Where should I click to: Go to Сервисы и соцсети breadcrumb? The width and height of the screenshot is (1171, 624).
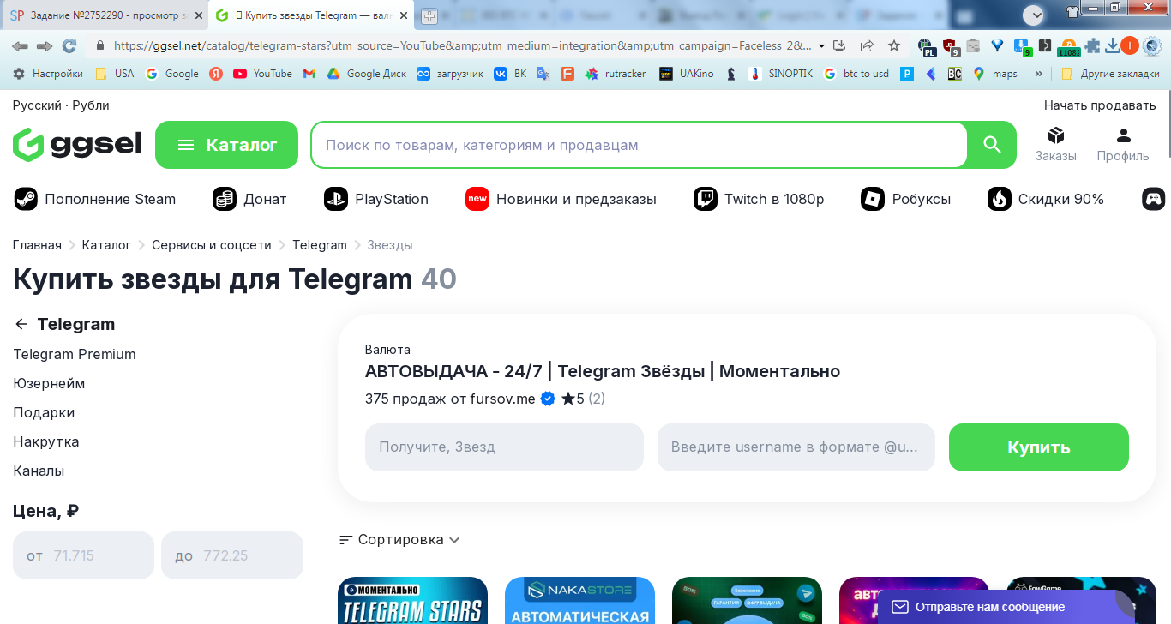pos(212,245)
